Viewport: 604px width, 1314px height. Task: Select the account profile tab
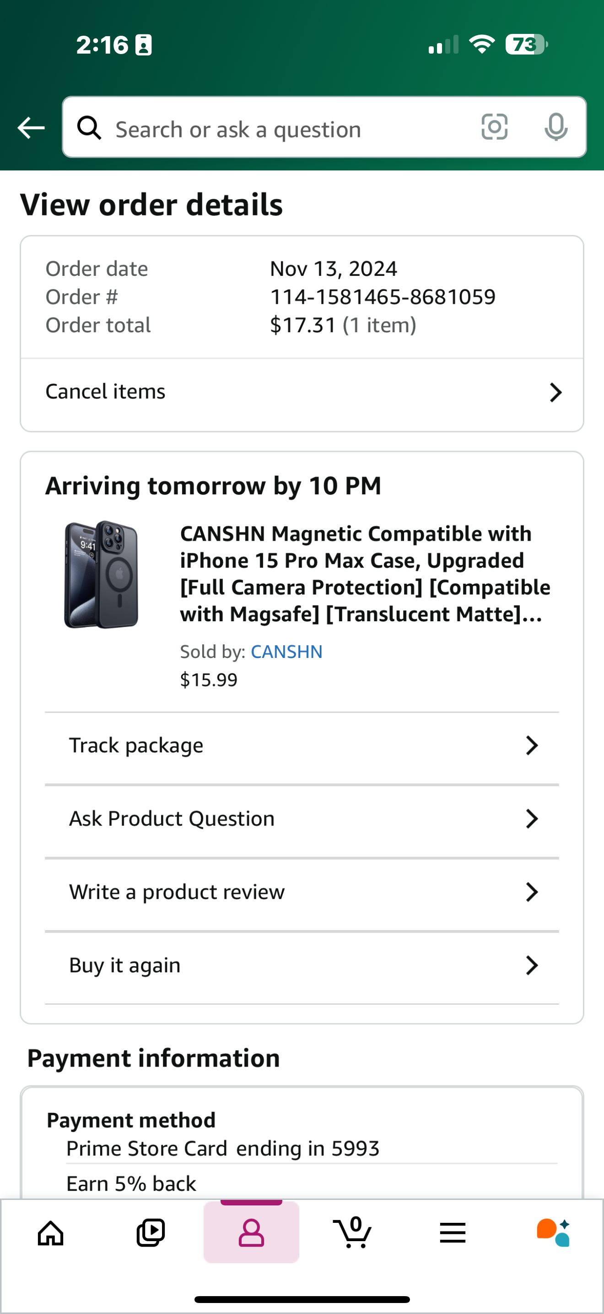(x=252, y=1233)
